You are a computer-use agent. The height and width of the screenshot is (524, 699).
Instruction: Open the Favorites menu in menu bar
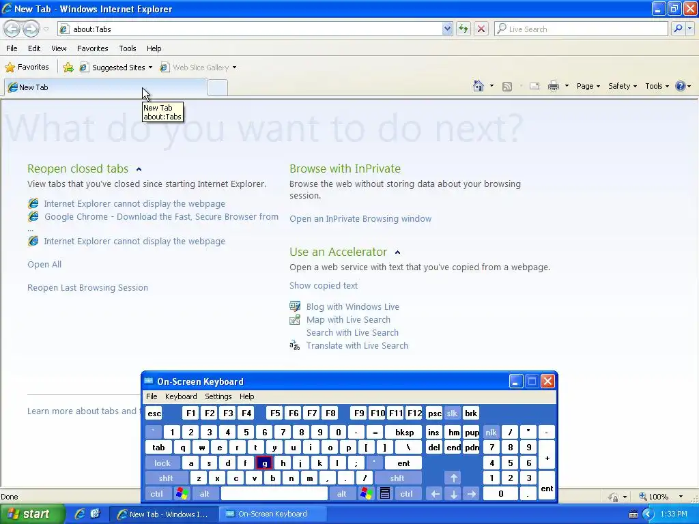click(93, 48)
